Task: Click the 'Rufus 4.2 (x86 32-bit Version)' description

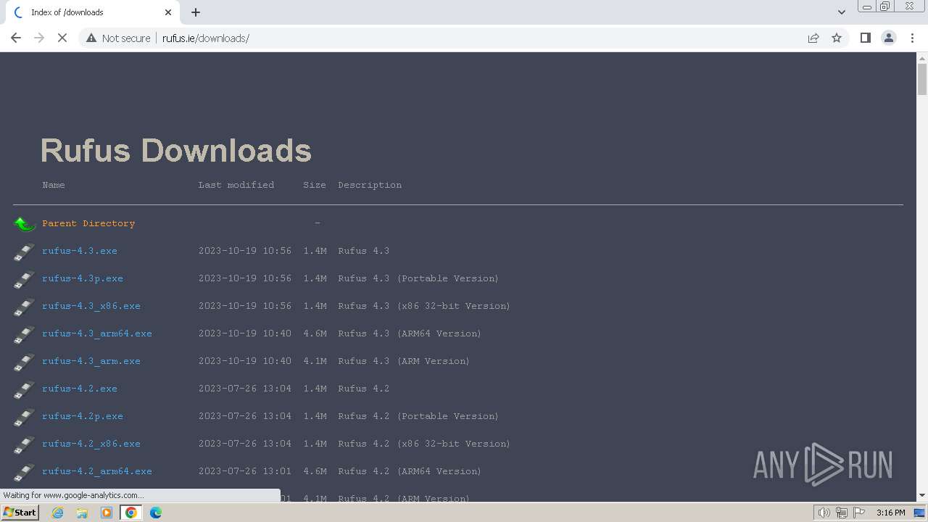Action: click(x=424, y=444)
